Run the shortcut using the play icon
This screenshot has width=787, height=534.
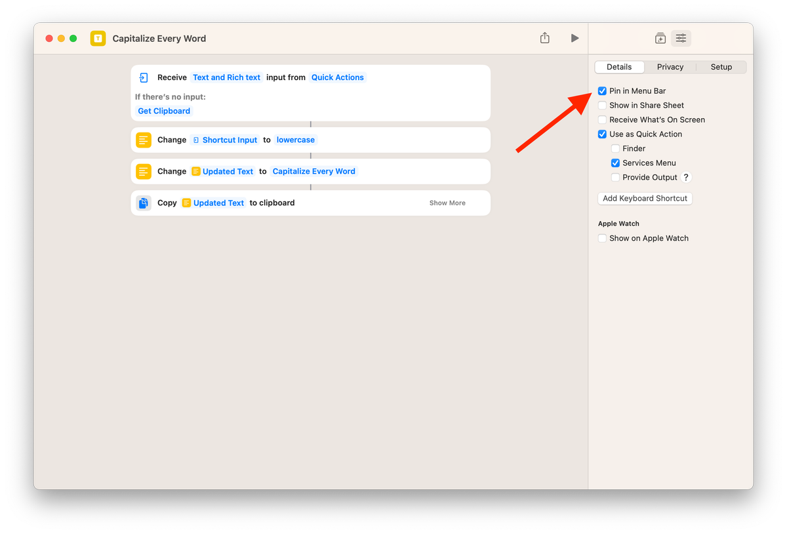pyautogui.click(x=575, y=38)
